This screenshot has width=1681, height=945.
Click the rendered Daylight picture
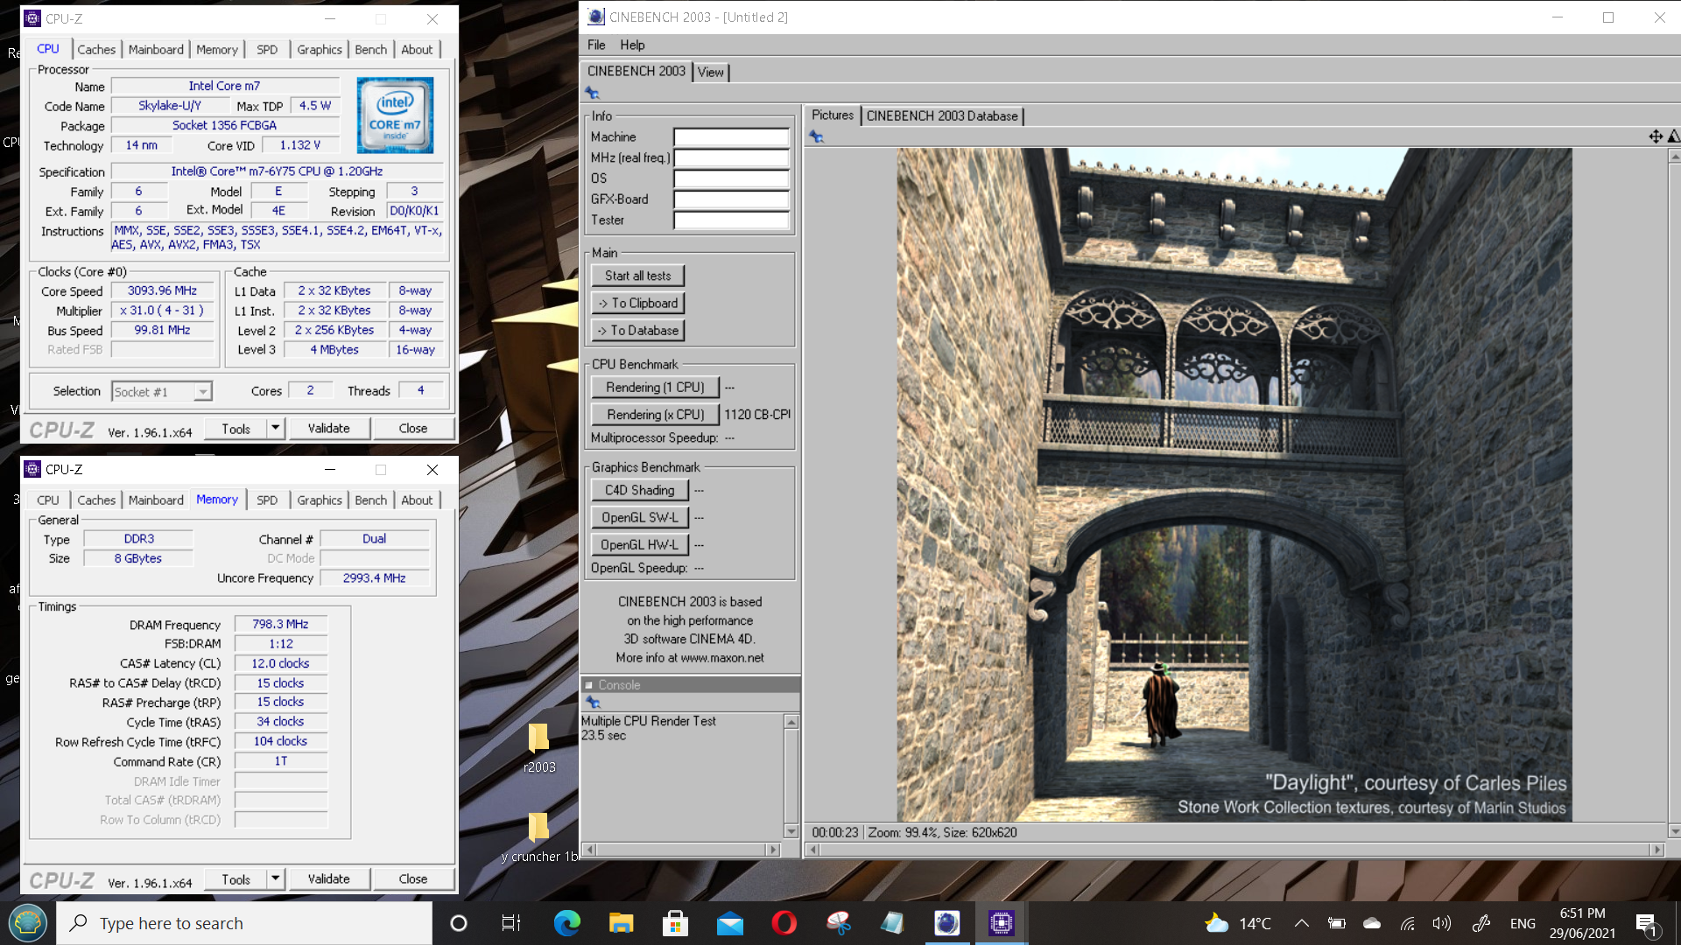coord(1234,484)
